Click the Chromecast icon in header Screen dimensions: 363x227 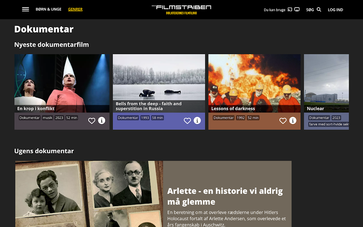click(290, 10)
